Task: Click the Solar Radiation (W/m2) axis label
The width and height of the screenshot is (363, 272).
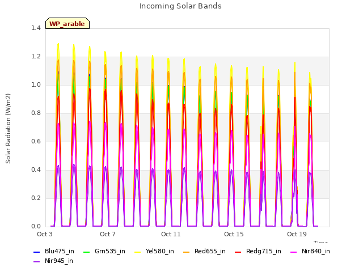Action: click(8, 129)
